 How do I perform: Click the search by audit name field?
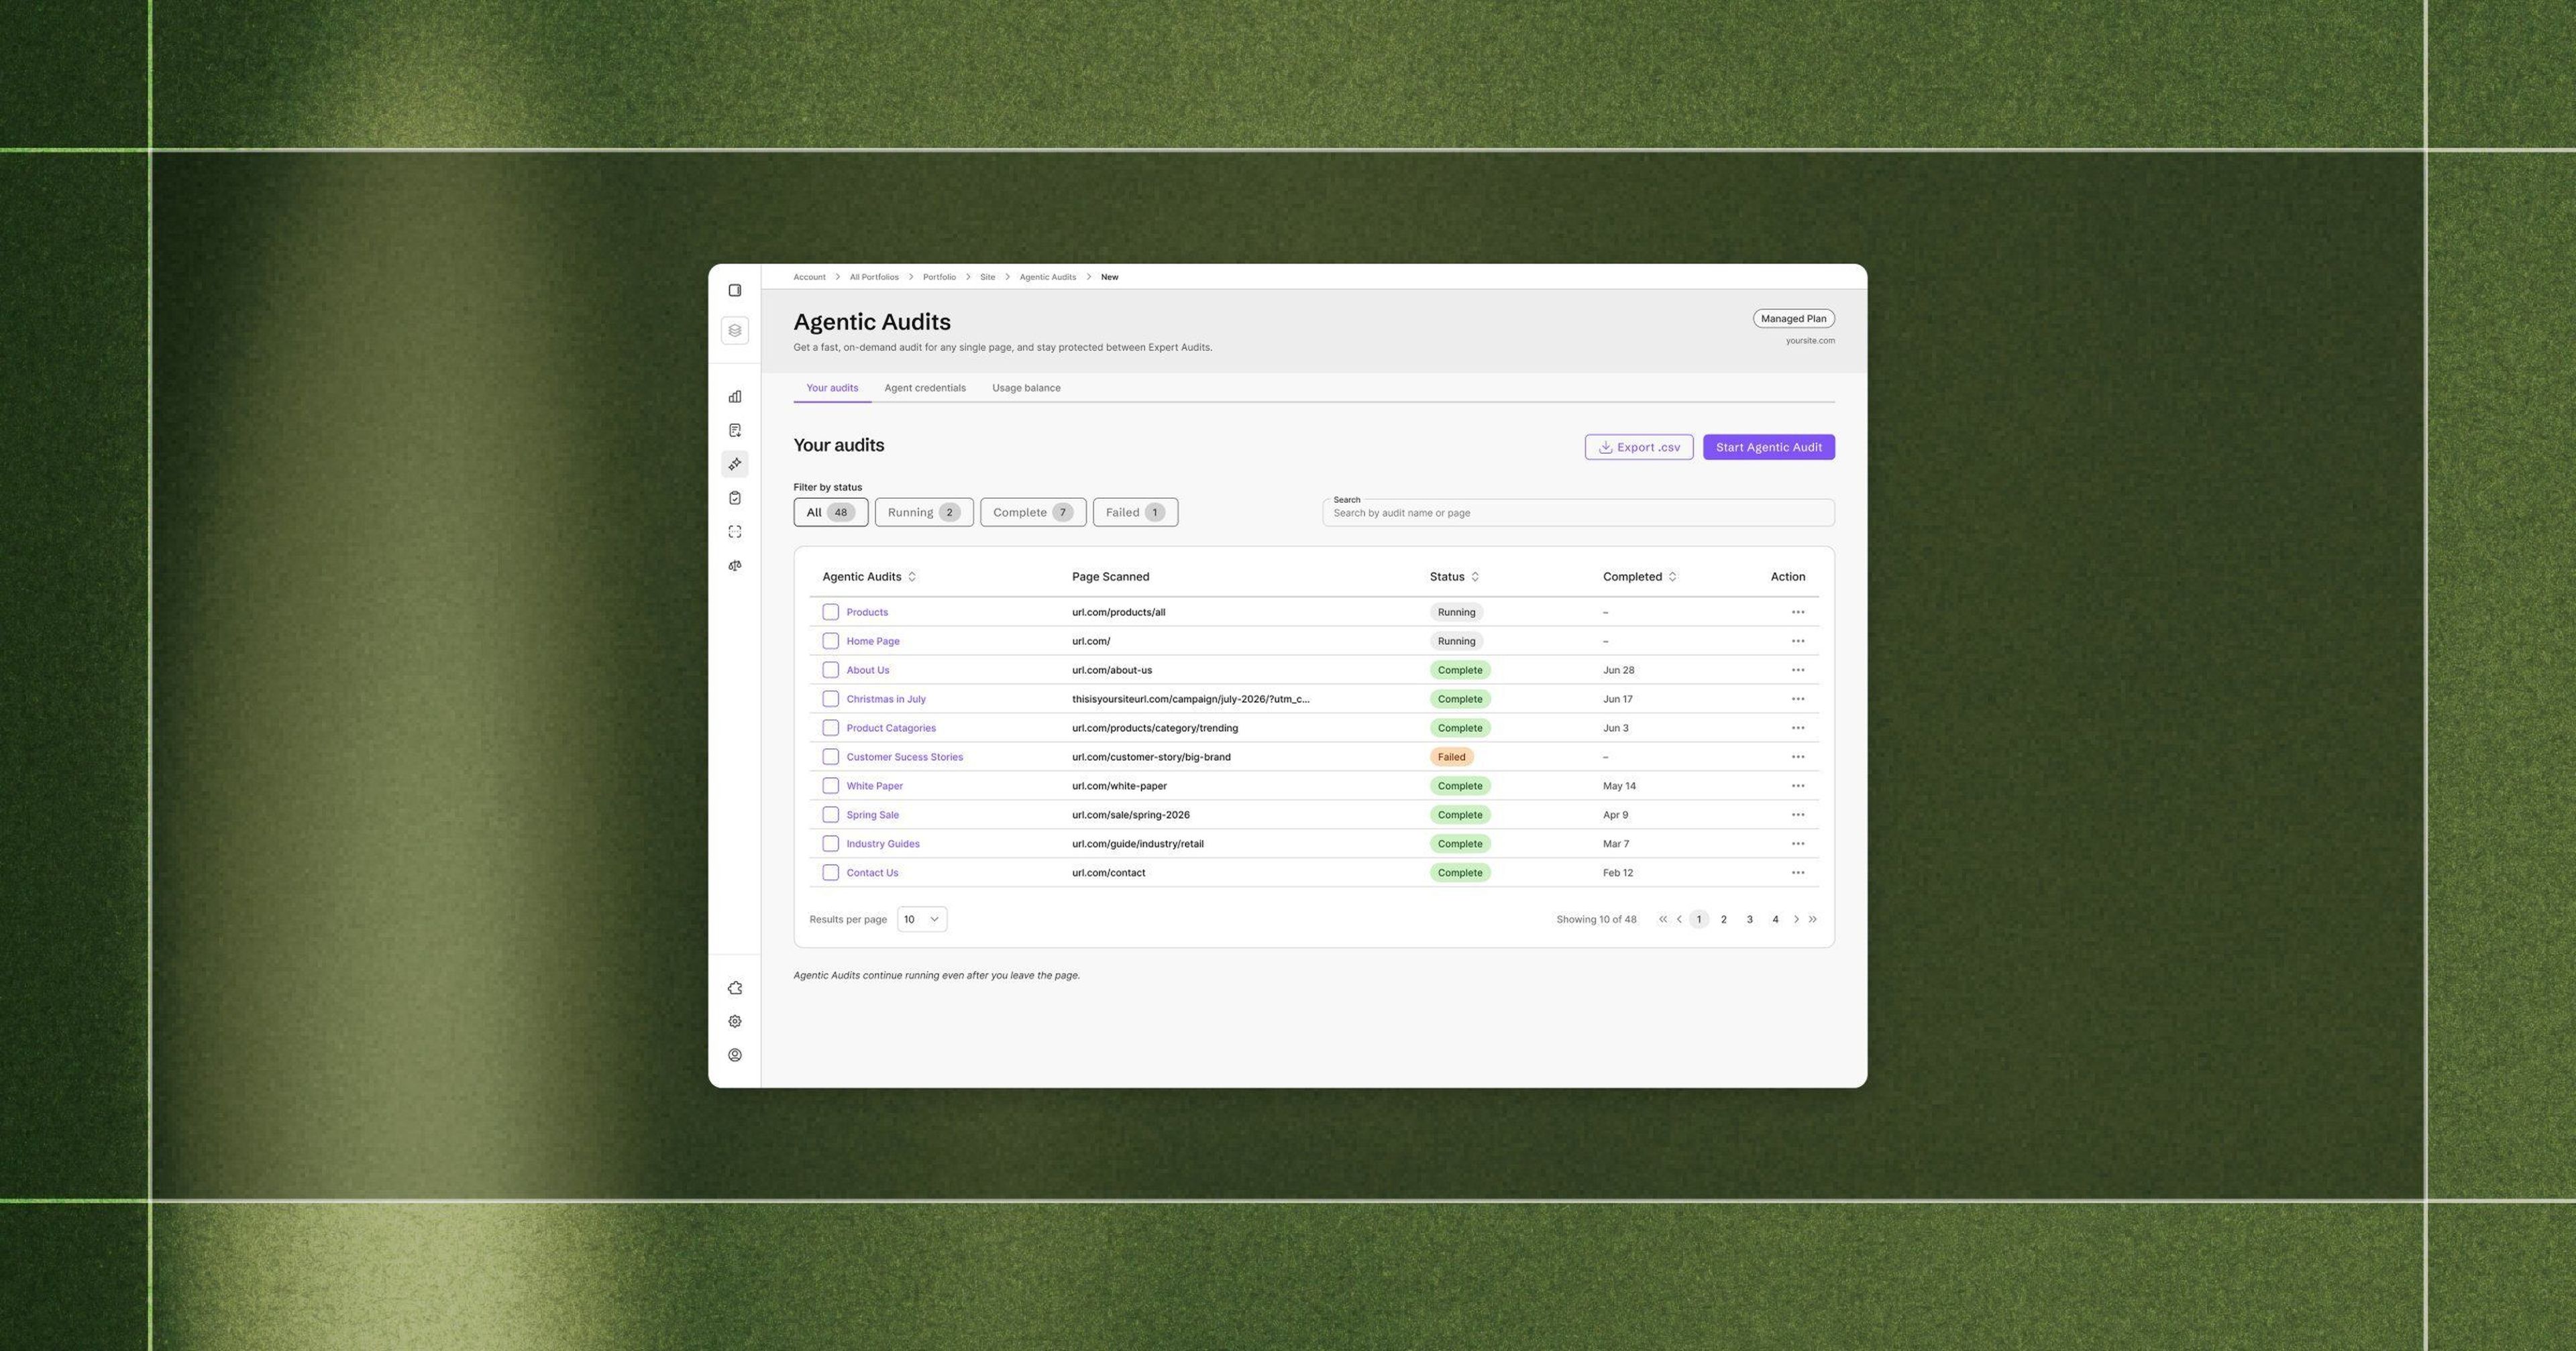pyautogui.click(x=1578, y=513)
